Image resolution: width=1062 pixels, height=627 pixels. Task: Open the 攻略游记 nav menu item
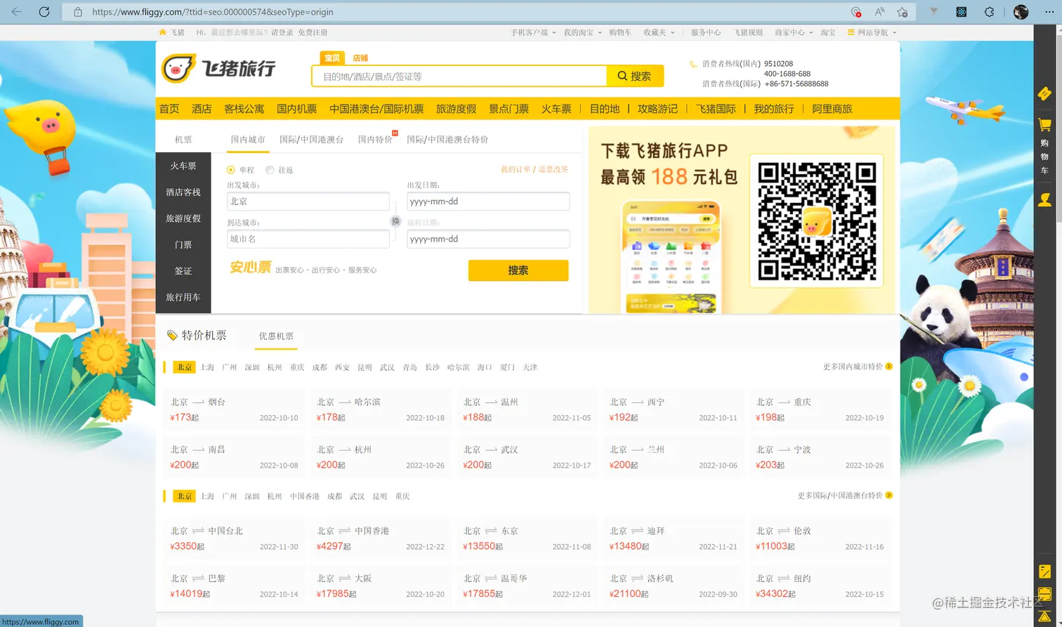tap(657, 109)
